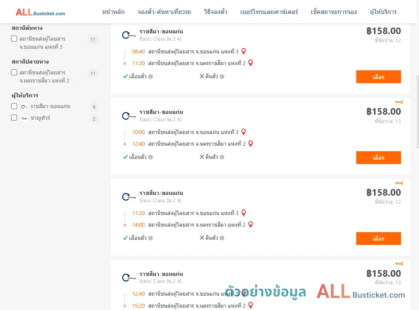419x310 pixels.
Task: Click info icon beside เลื่อนตั๋ว in the 11:20 trip
Action: 151,238
